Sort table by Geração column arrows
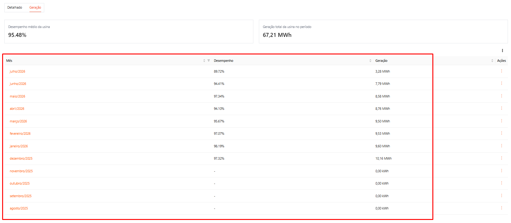This screenshot has width=511, height=223. [x=492, y=61]
